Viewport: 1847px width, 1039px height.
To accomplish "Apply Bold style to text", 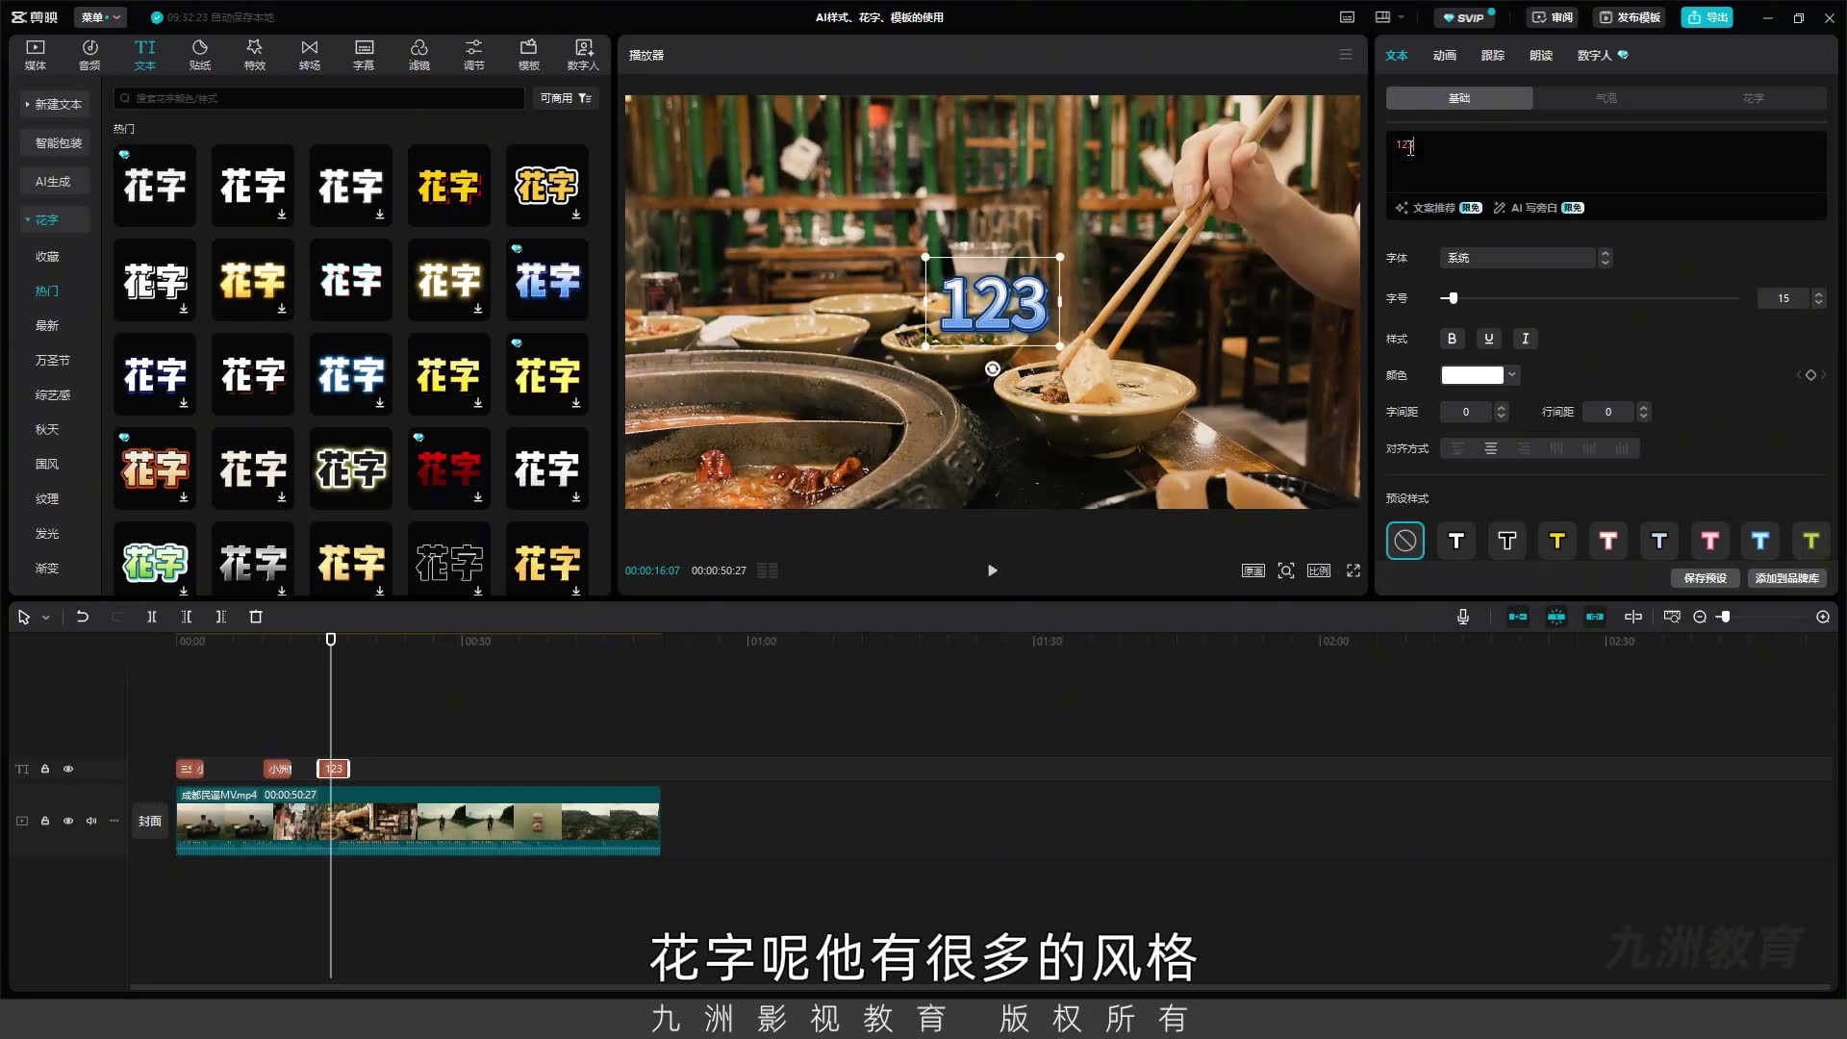I will (x=1453, y=339).
